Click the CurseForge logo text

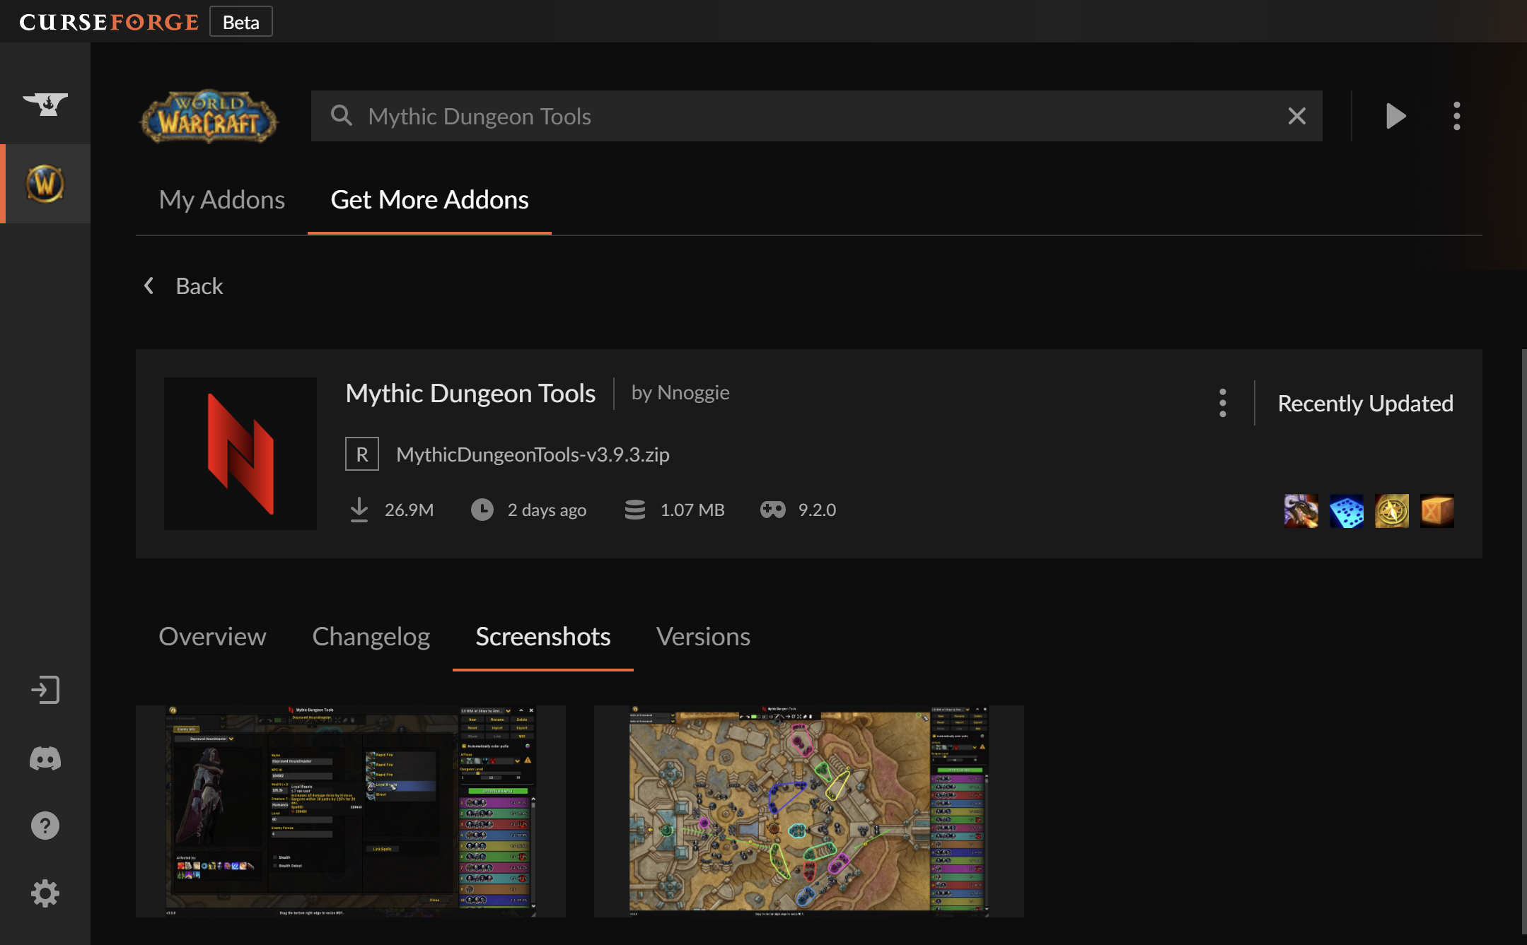coord(109,22)
